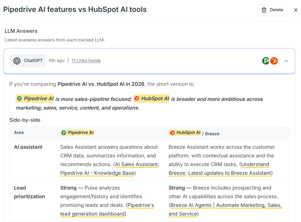Click the LLM Answers heading
Image resolution: width=301 pixels, height=222 pixels.
21,31
